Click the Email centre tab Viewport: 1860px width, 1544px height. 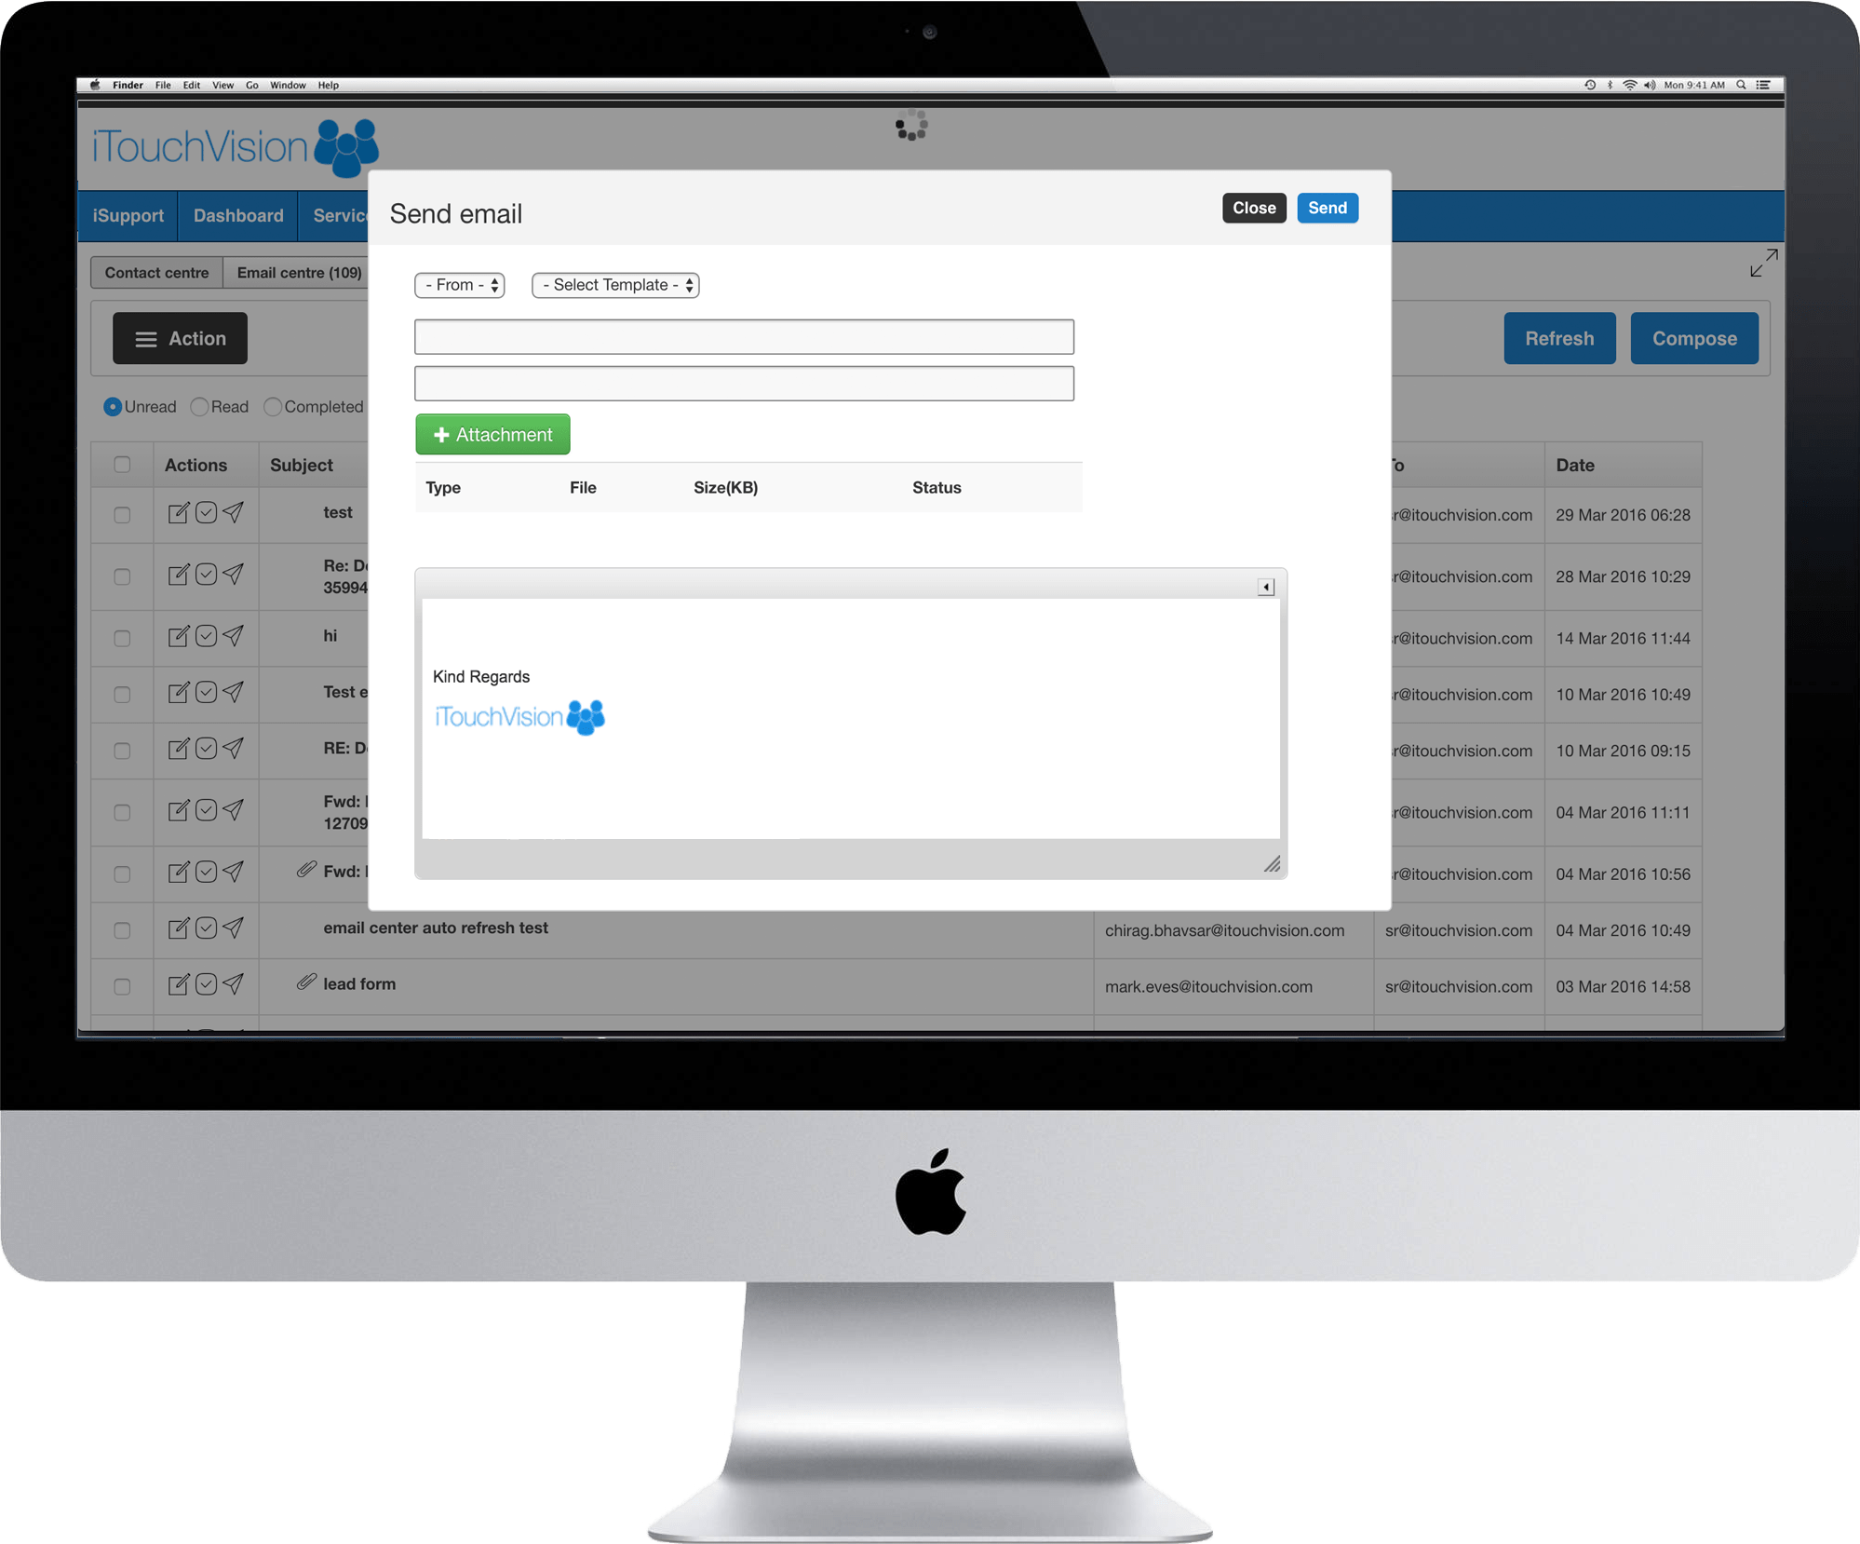(x=300, y=274)
